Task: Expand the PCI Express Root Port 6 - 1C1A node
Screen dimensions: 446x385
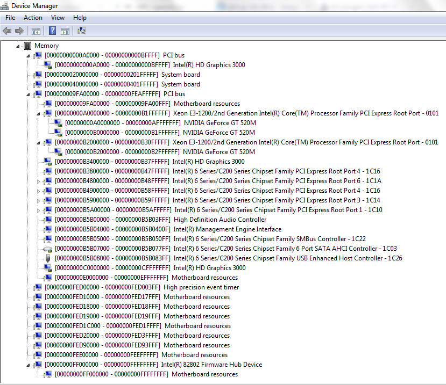Action: 38,181
